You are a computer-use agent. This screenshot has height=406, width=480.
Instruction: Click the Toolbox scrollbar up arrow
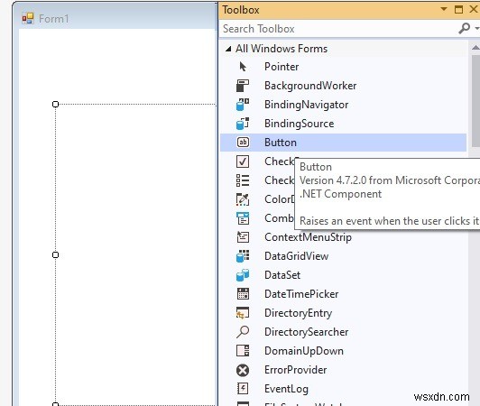[x=475, y=48]
